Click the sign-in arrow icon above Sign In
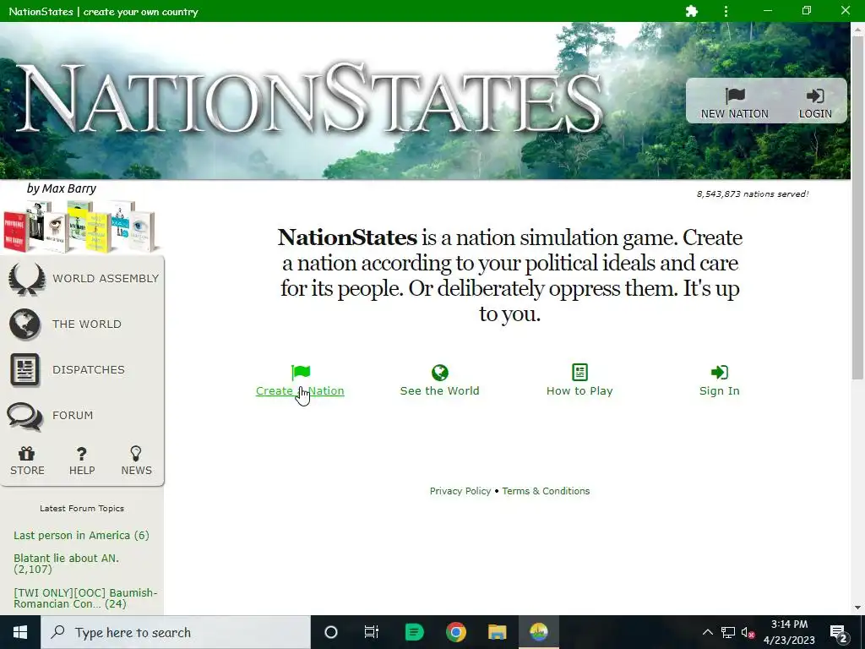The image size is (865, 649). coord(720,373)
